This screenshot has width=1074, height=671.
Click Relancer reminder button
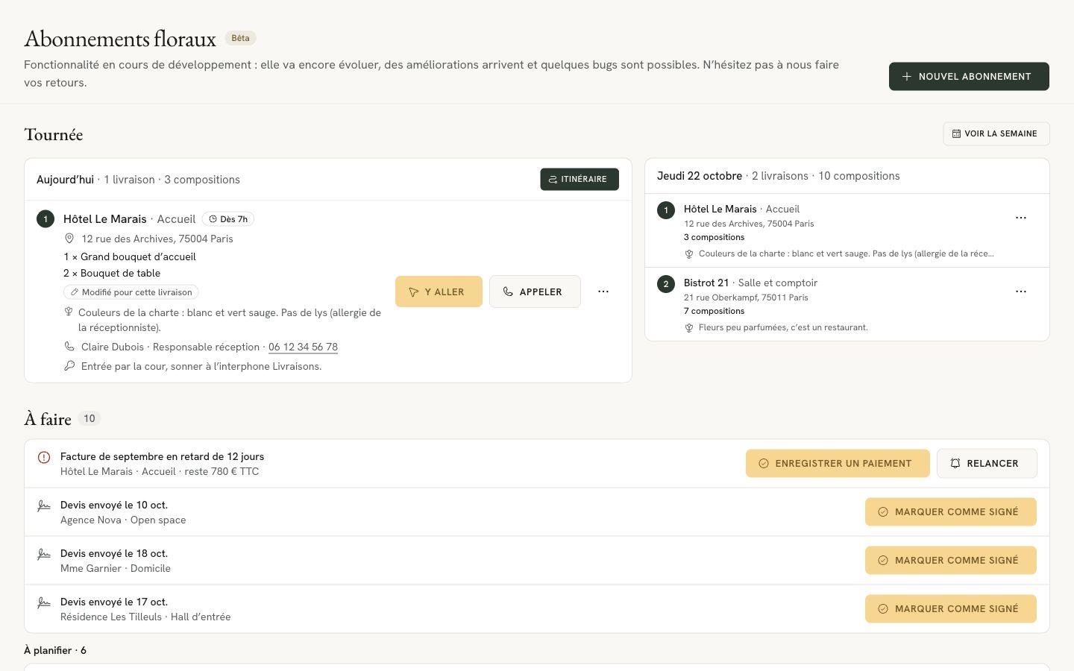[x=987, y=463]
